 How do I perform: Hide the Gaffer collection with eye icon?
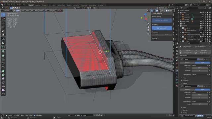click(x=205, y=13)
